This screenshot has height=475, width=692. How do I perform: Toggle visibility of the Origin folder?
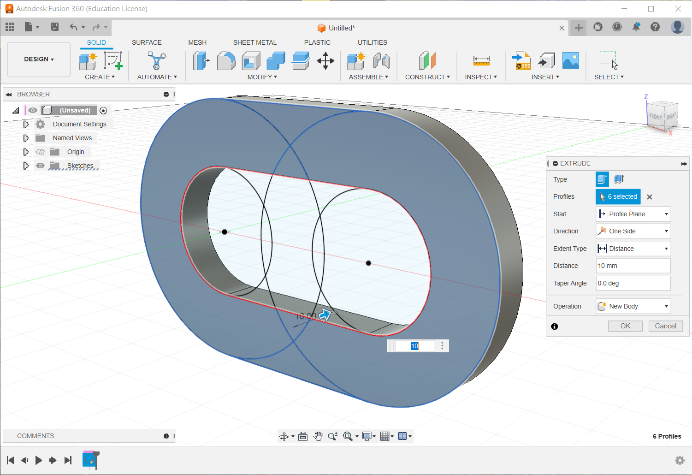click(41, 152)
